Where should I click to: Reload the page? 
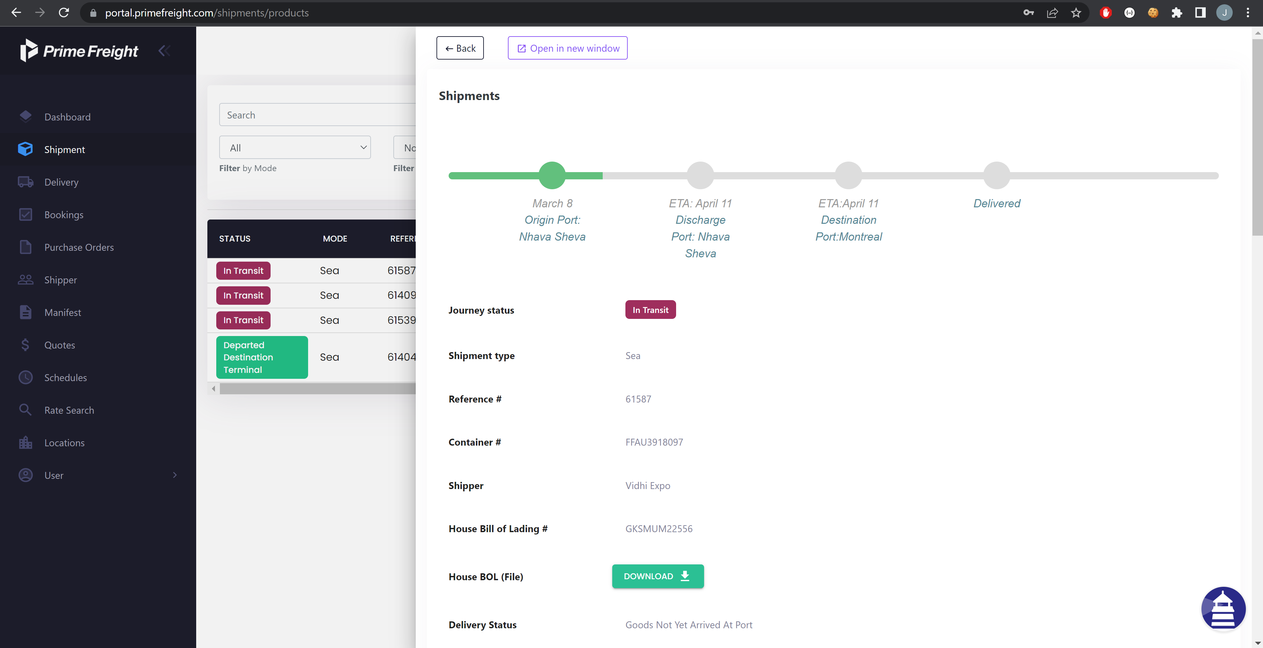(x=64, y=13)
